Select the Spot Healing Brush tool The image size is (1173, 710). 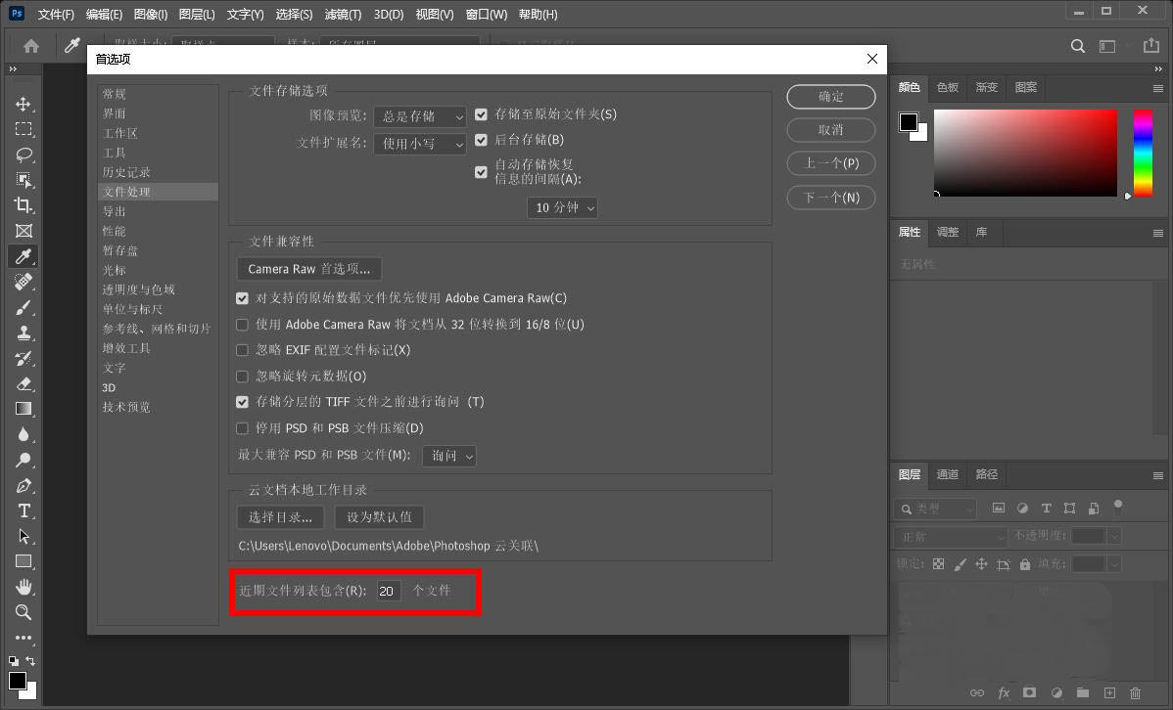click(x=23, y=282)
